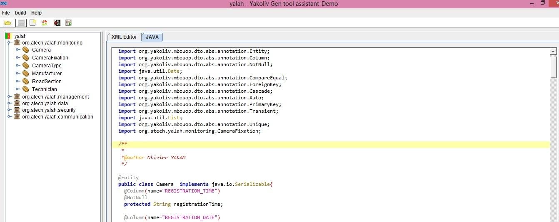Click the import annotation.PrimaryKey line
The width and height of the screenshot is (559, 222).
[200, 104]
